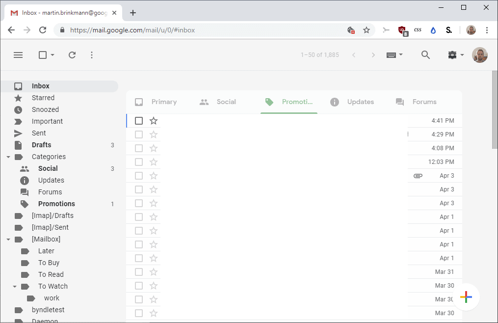This screenshot has width=498, height=323.
Task: Collapse the Categories section in sidebar
Action: point(8,157)
